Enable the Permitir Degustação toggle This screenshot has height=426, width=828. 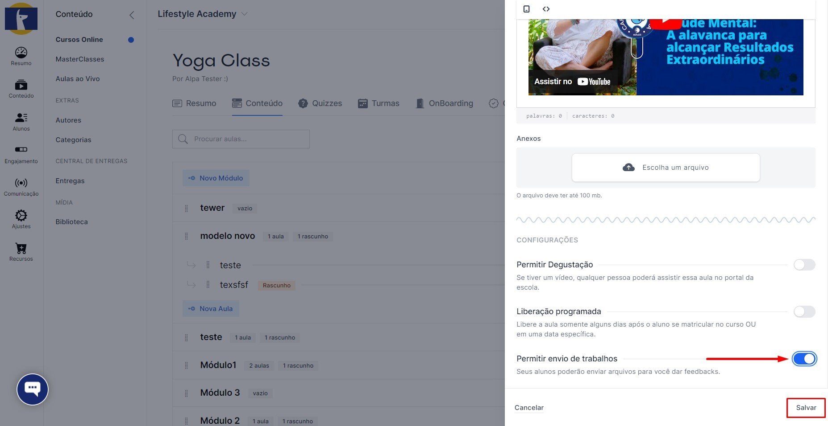(804, 265)
